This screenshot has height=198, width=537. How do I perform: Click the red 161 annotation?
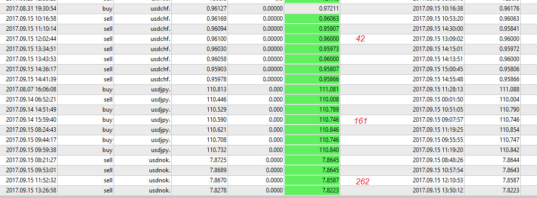pos(360,121)
